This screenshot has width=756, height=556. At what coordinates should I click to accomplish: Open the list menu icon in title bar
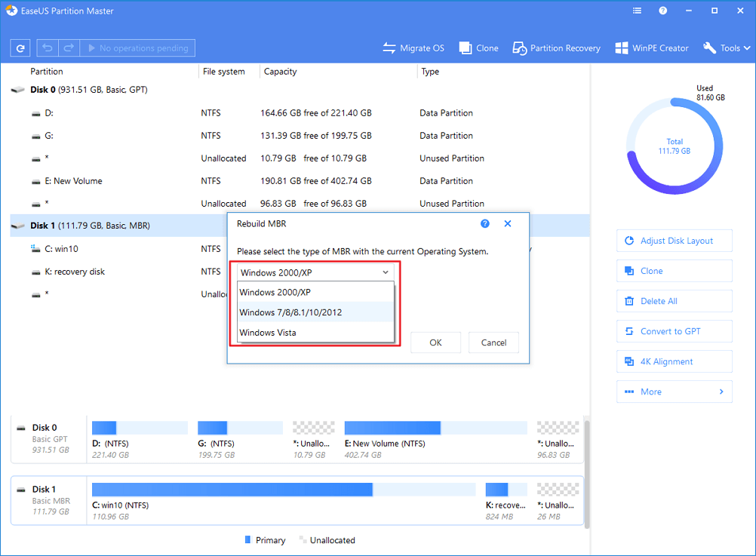pos(637,11)
